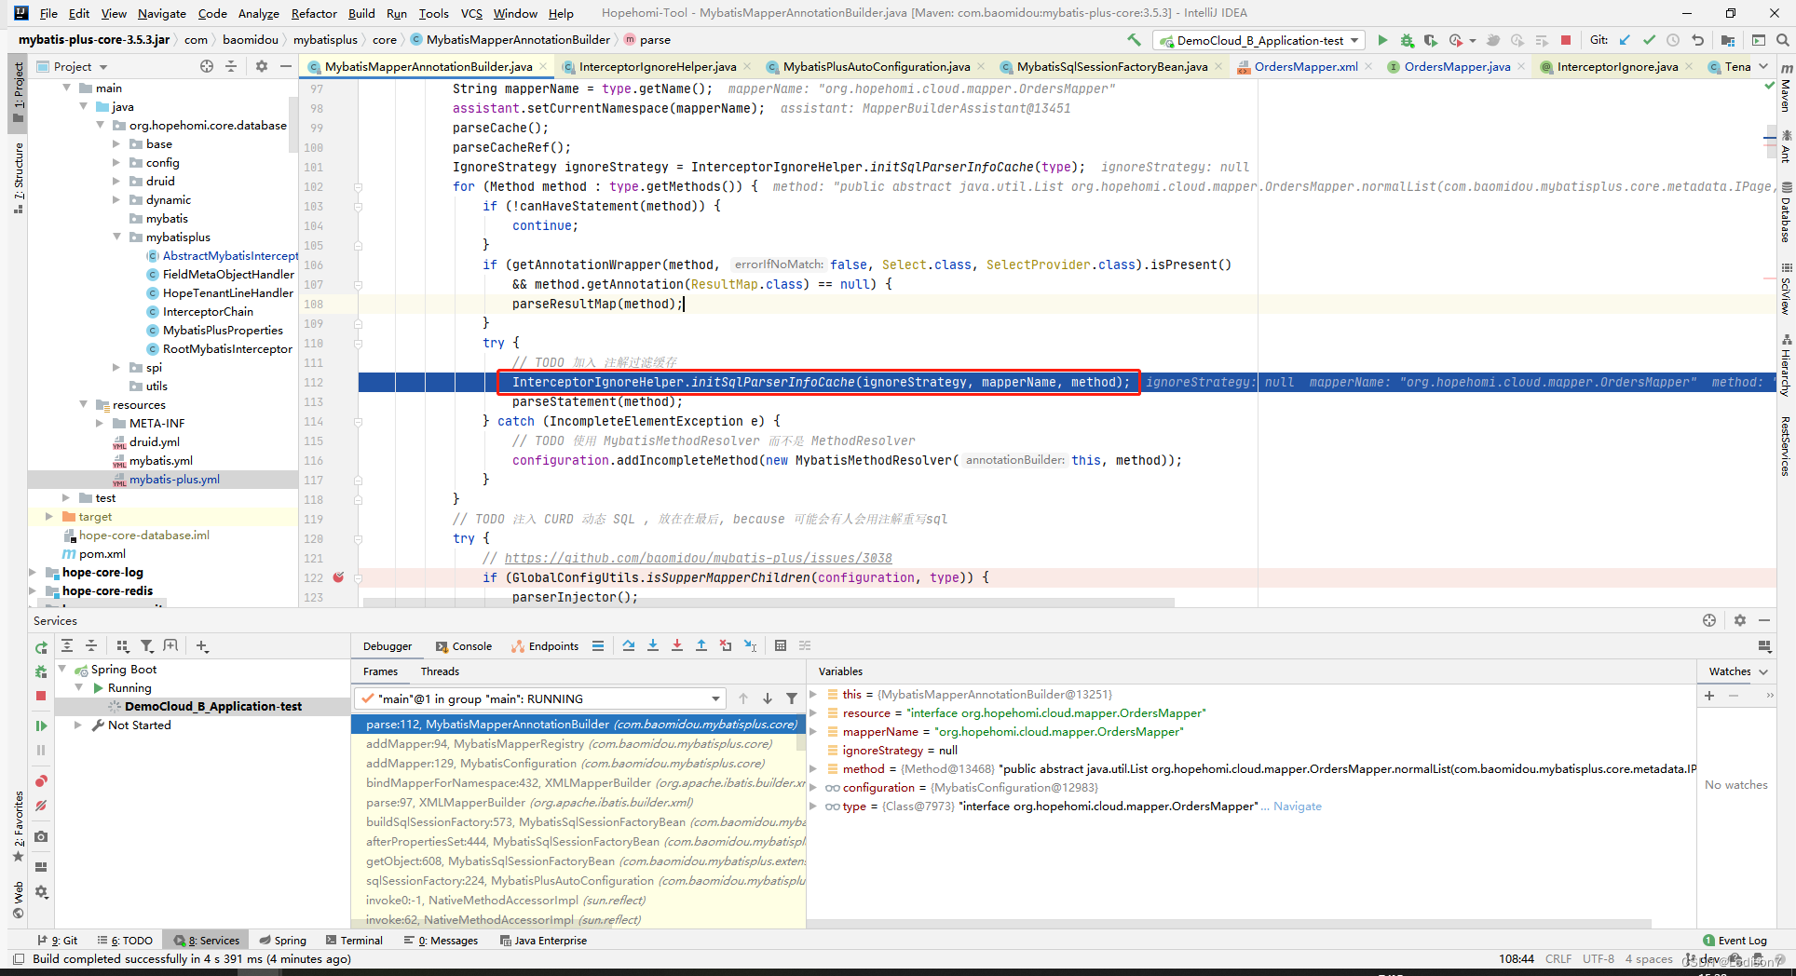The height and width of the screenshot is (976, 1796).
Task: Run DemoCloud_B_Application-test with green play icon
Action: pyautogui.click(x=1382, y=40)
